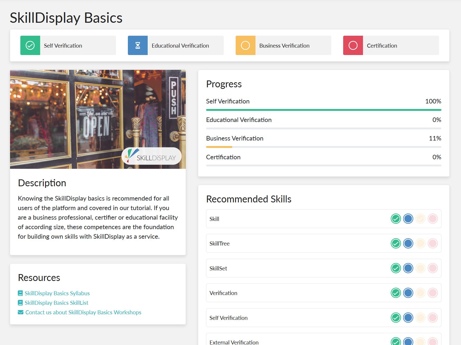Viewport: 461px width, 345px height.
Task: Open the External Verification recommended skill entry
Action: pos(324,339)
